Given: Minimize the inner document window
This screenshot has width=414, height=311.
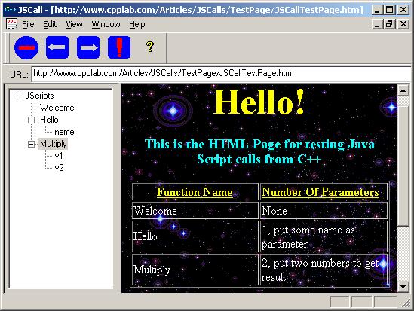Looking at the screenshot, I should [377, 24].
